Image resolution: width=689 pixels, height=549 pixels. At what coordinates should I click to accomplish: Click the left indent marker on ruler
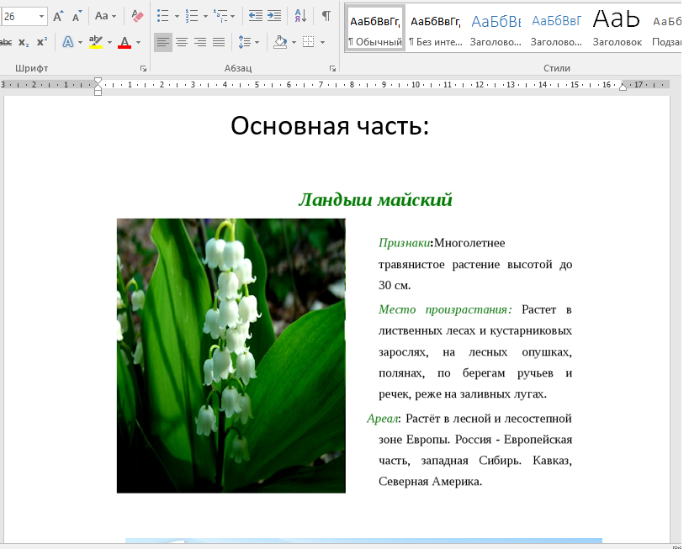(98, 92)
